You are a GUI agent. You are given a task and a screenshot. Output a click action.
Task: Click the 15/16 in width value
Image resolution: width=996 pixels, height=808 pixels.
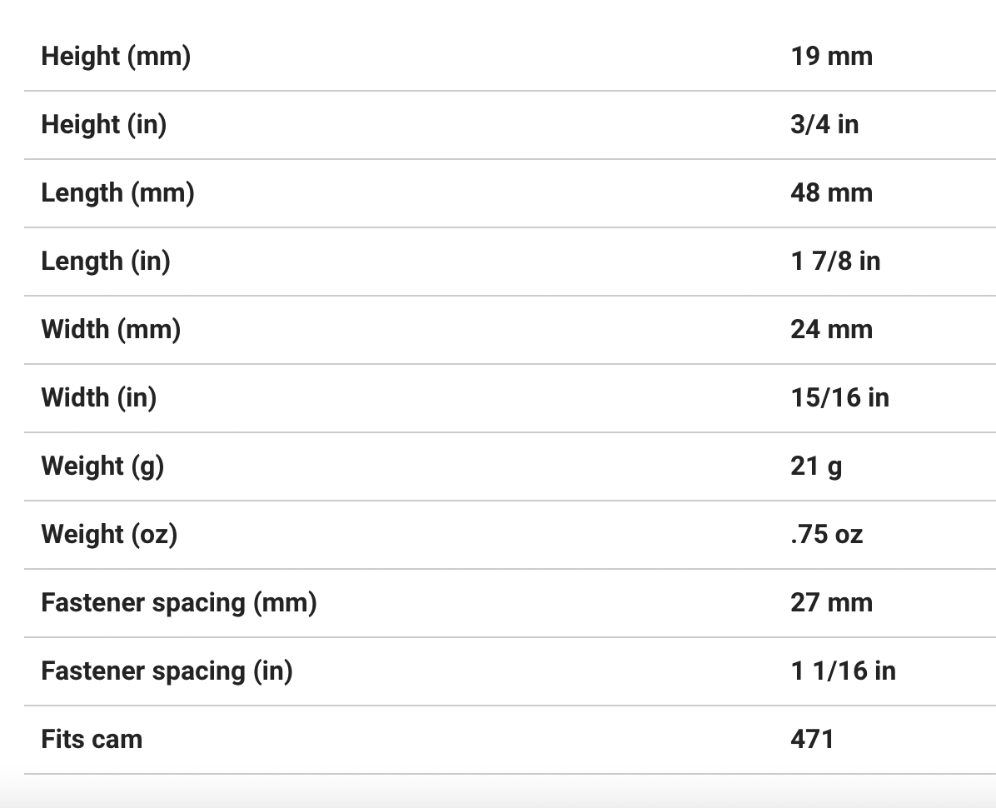click(x=839, y=398)
